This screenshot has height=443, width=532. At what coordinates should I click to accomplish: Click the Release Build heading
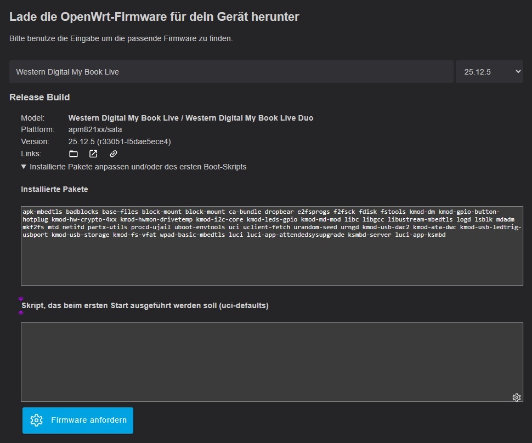click(39, 98)
